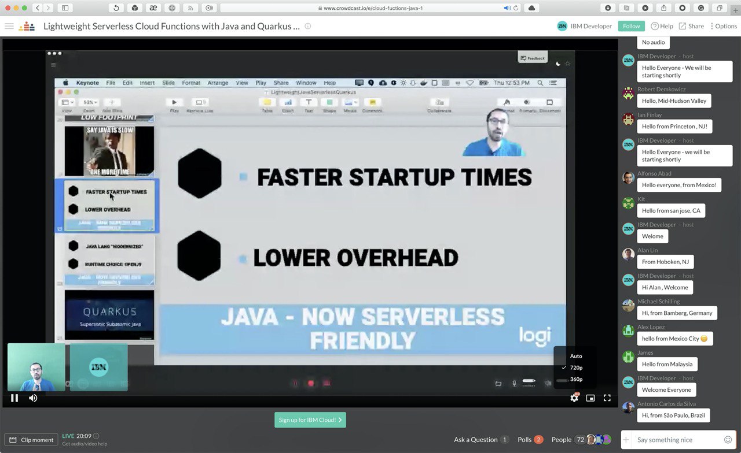Open Get audio/video help link
This screenshot has height=453, width=741.
point(85,444)
